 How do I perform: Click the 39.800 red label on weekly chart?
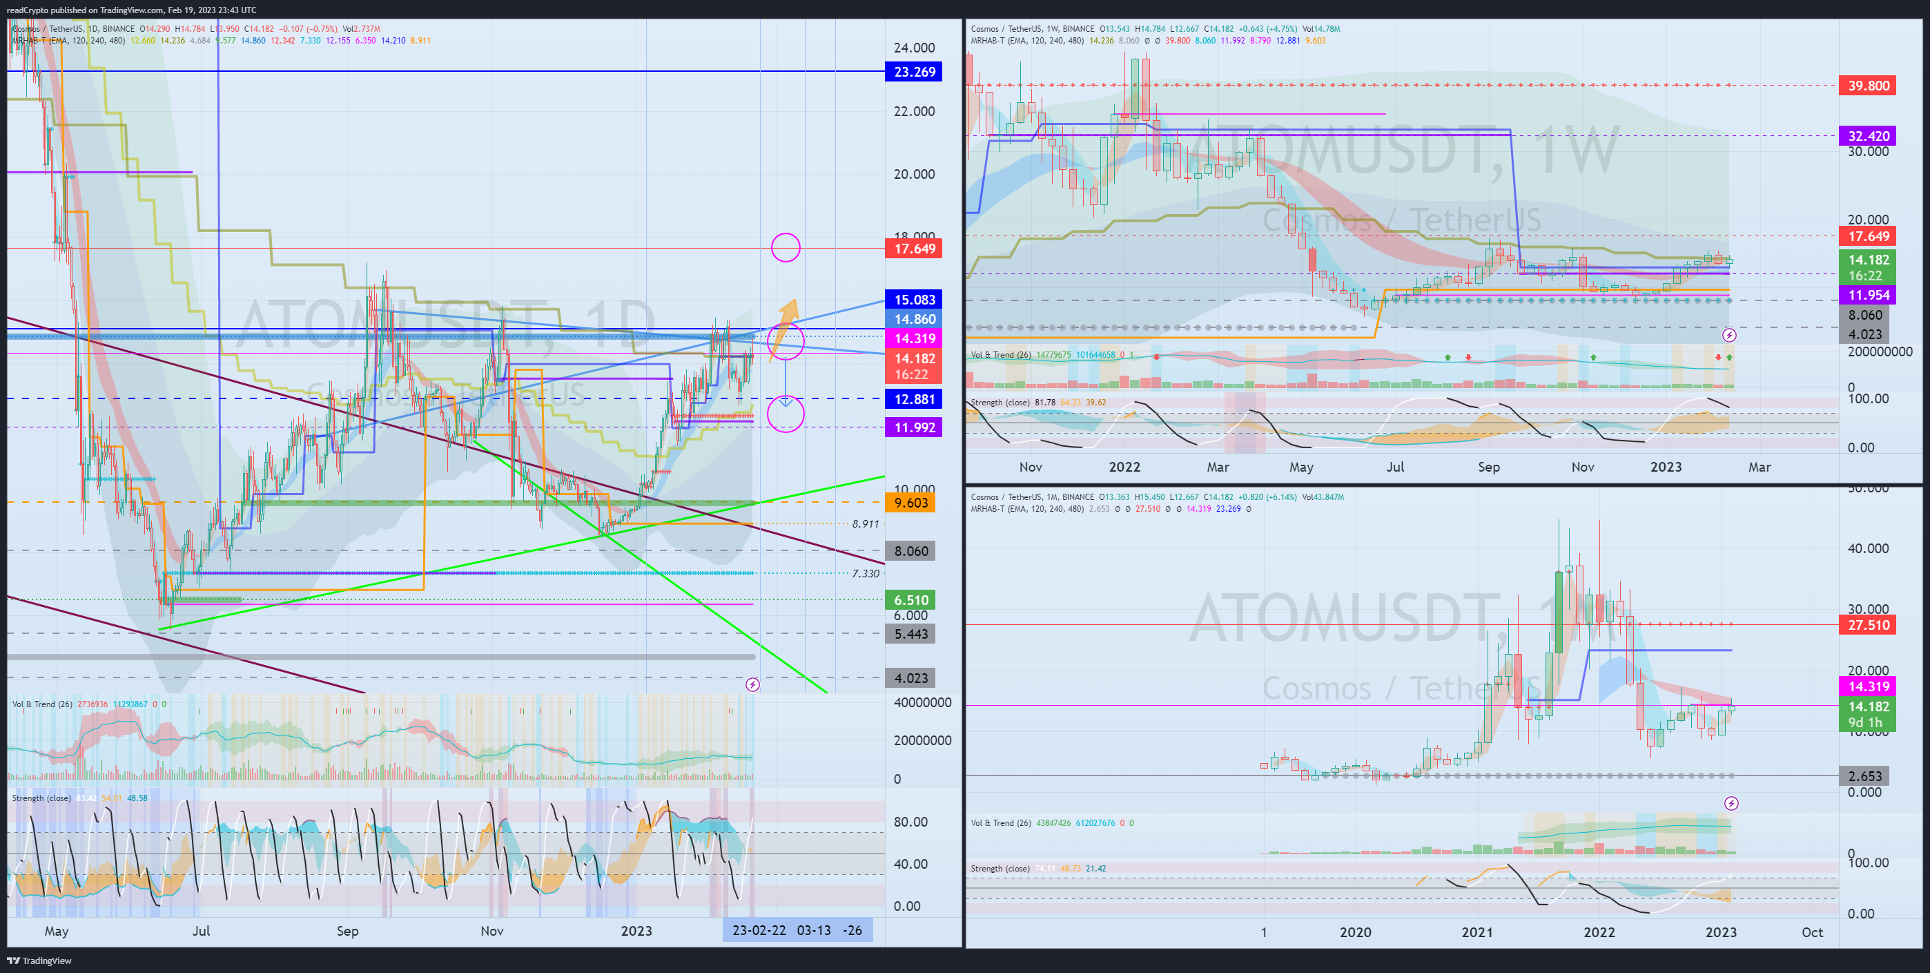tap(1868, 86)
